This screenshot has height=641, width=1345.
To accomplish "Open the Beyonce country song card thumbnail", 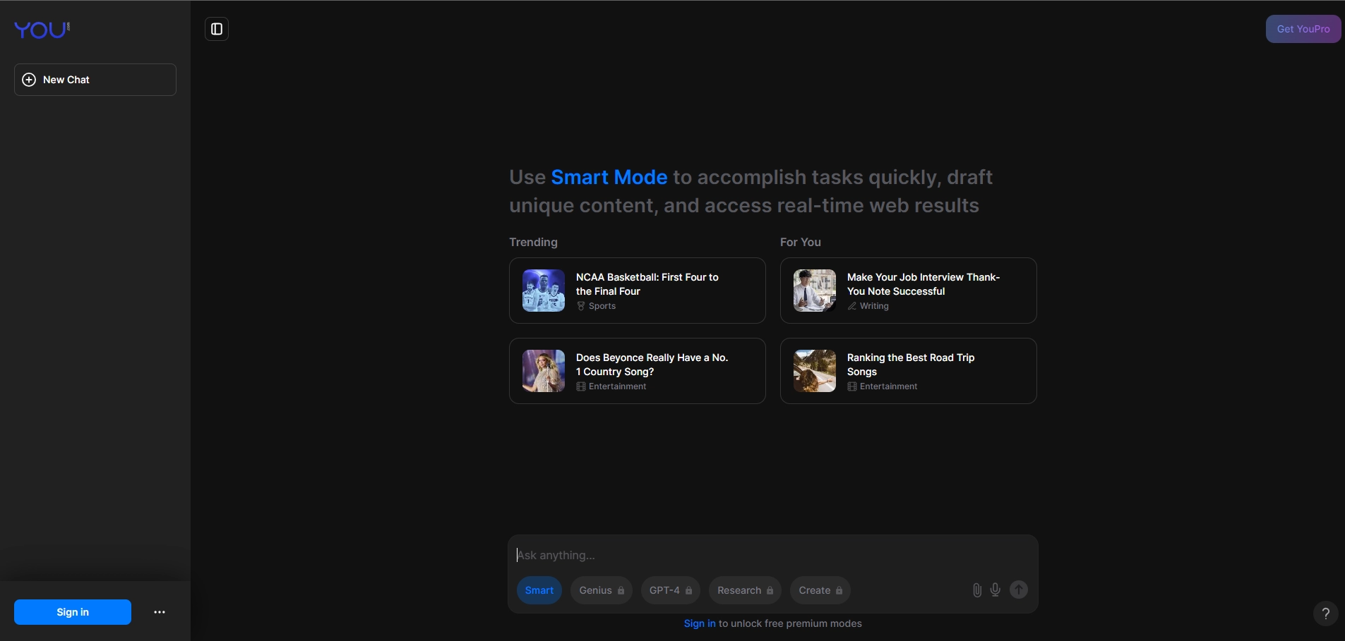I will pyautogui.click(x=544, y=371).
